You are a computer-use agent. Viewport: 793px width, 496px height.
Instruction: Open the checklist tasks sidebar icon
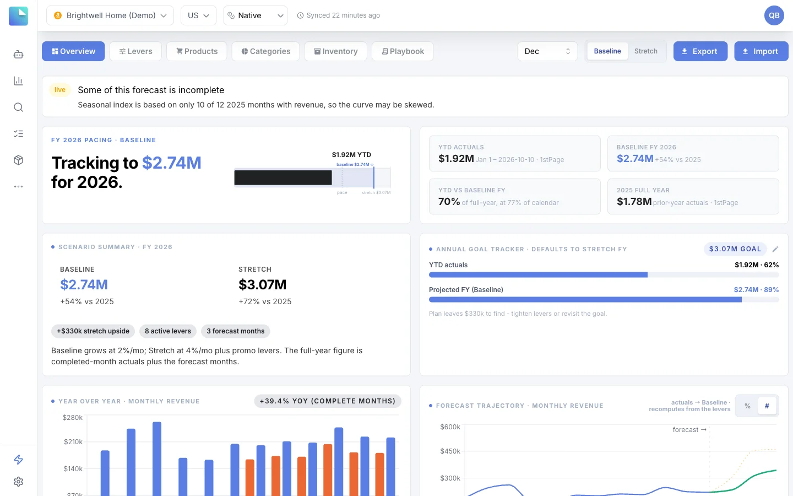click(x=18, y=134)
